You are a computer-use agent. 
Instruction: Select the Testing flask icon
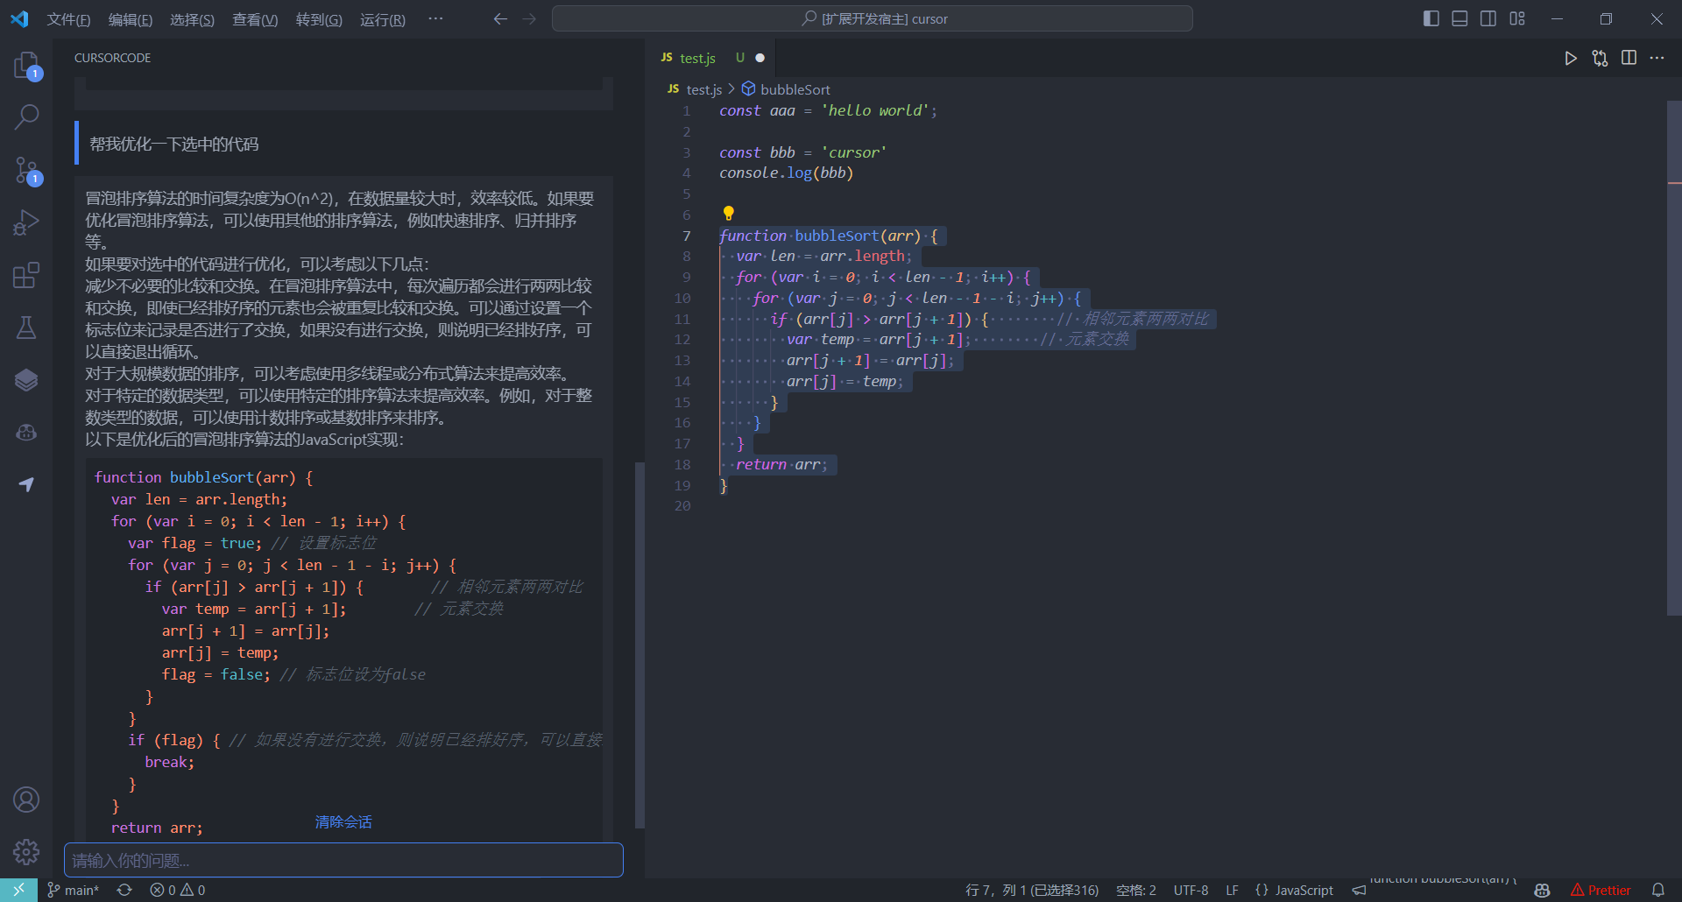tap(25, 327)
